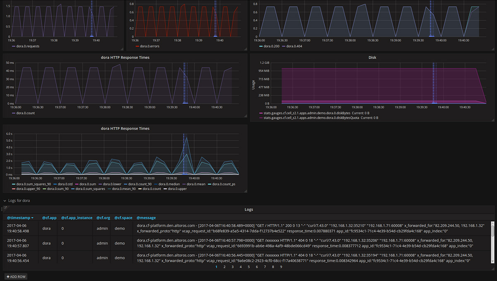
Task: Click the sort arrow beside @timestamp
Action: tap(32, 218)
